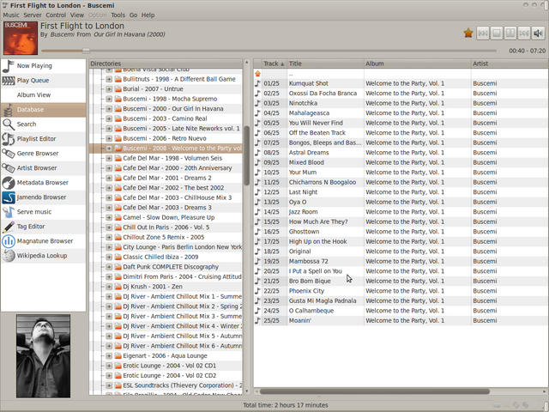
Task: Click the Our Girl In Havana album link
Action: (130, 34)
